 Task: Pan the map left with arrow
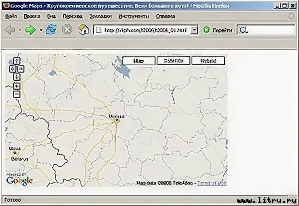click(13, 69)
